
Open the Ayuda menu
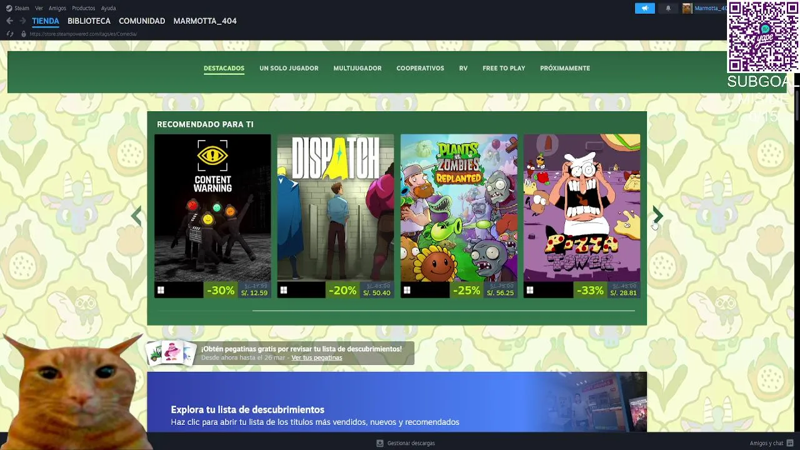point(108,8)
